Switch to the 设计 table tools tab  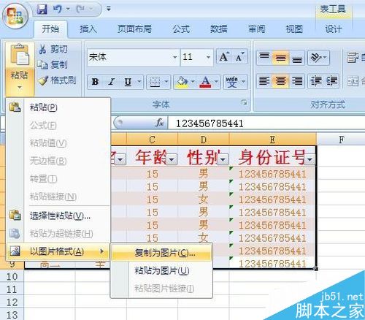(334, 28)
